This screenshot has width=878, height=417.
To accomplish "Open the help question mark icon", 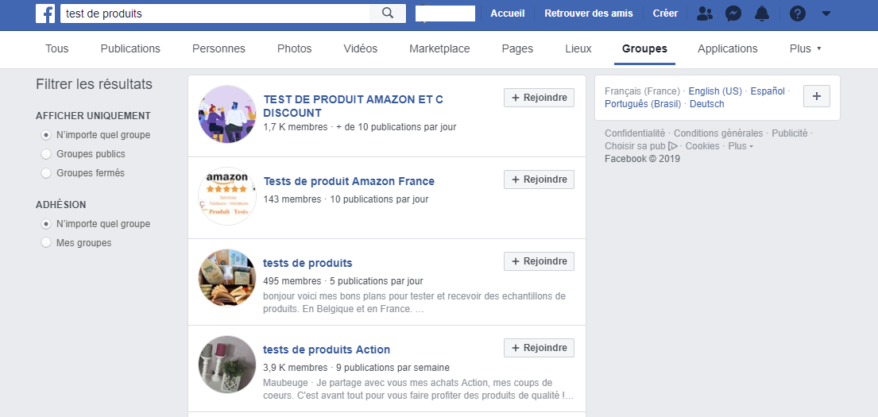I will point(798,14).
